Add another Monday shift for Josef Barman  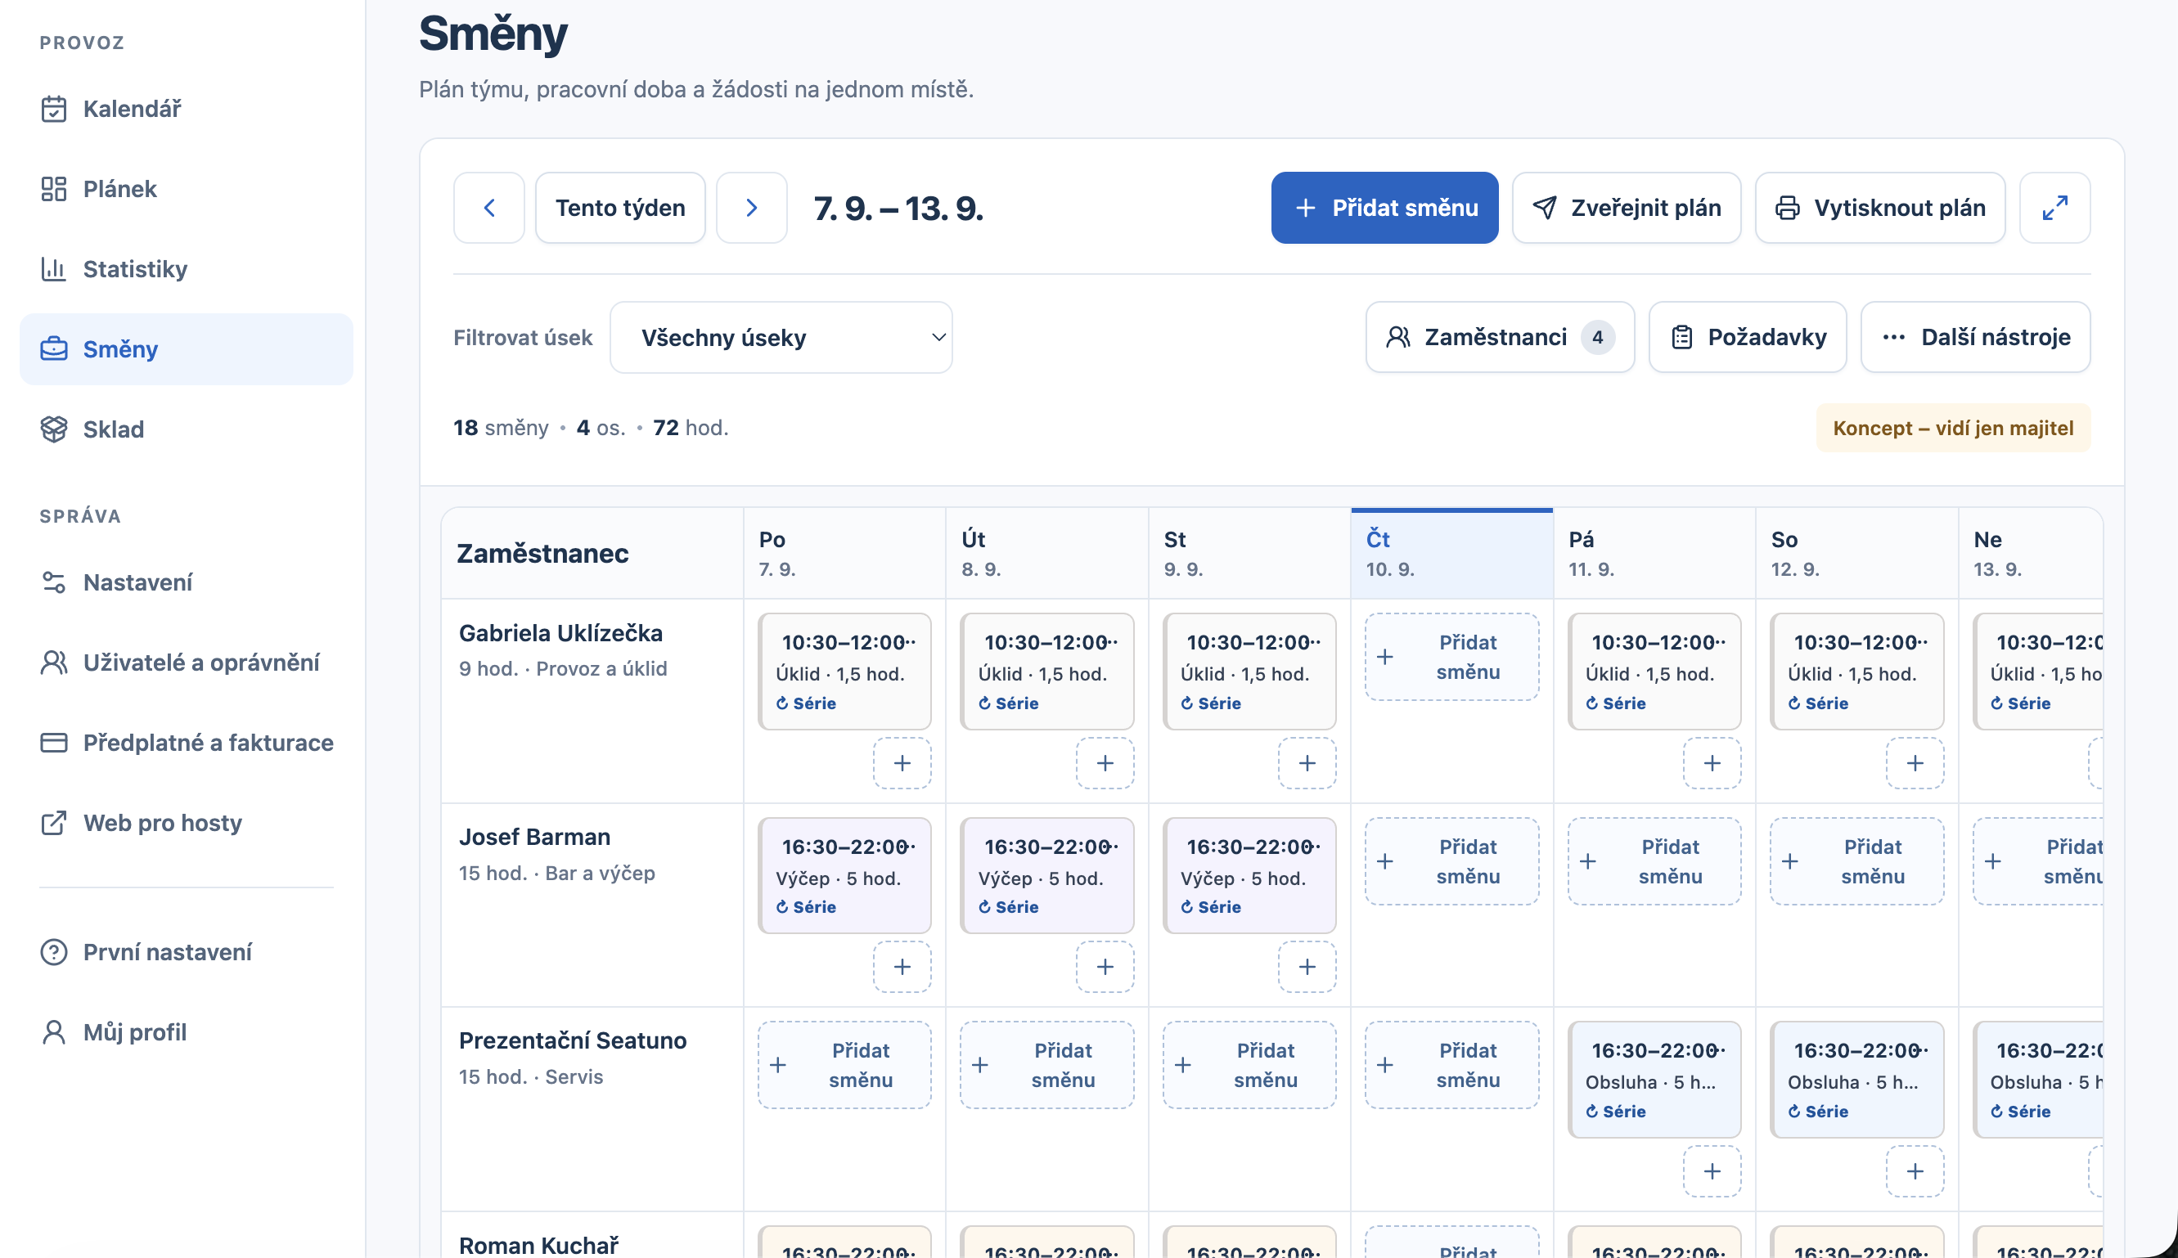click(902, 967)
